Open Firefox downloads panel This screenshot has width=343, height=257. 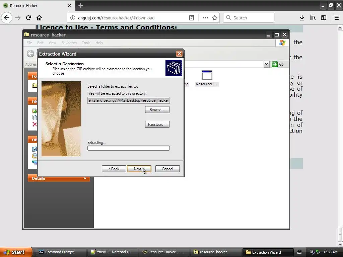(x=302, y=18)
